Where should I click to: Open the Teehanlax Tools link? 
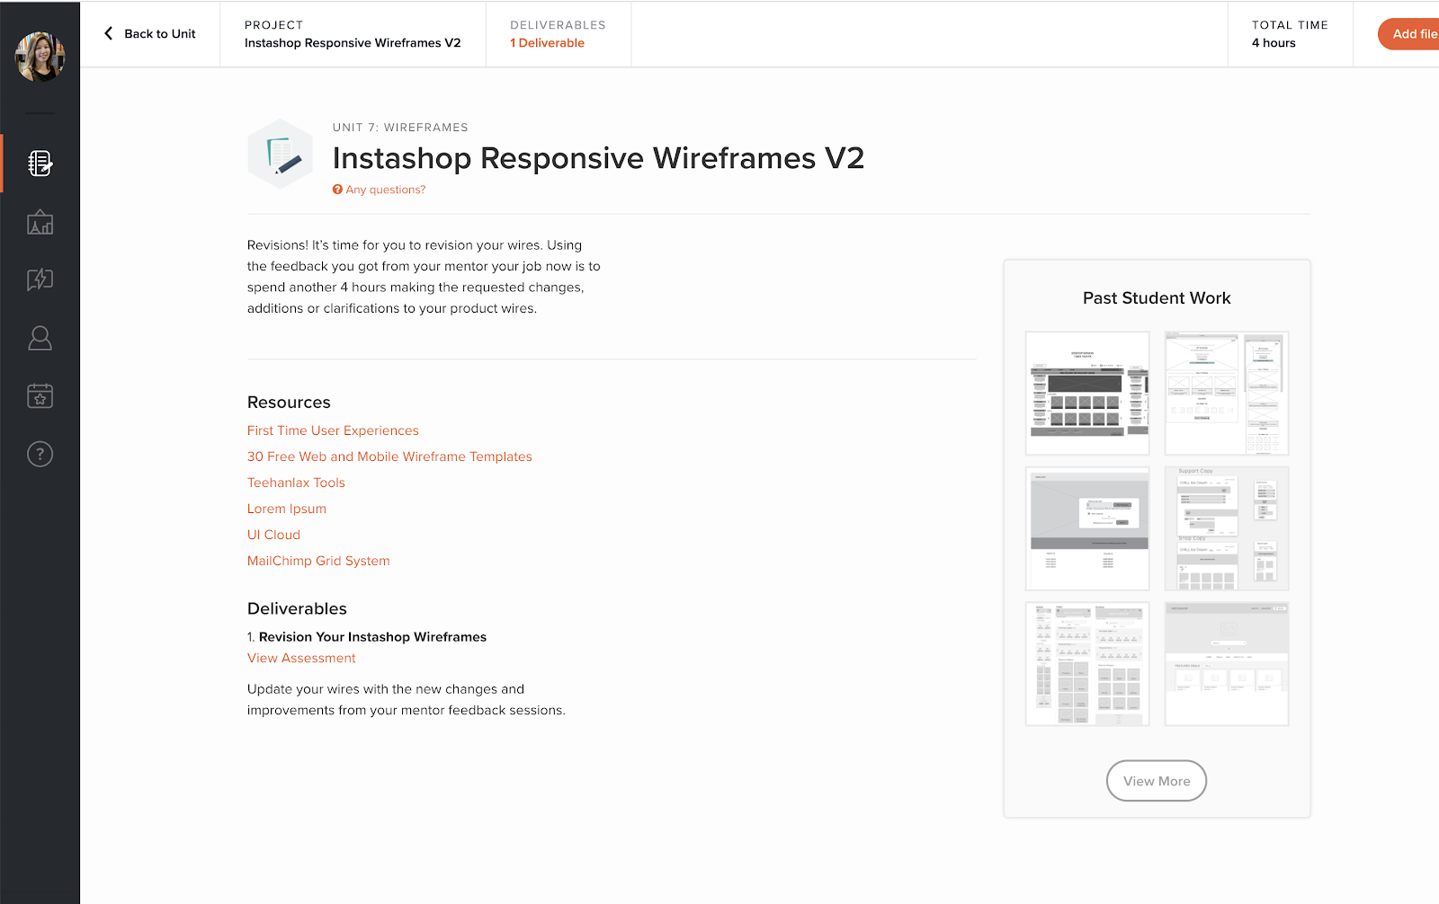pos(296,483)
